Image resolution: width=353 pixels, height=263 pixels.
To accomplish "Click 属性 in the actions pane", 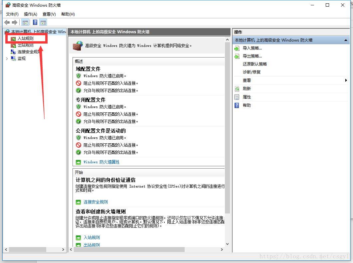I will pos(247,97).
